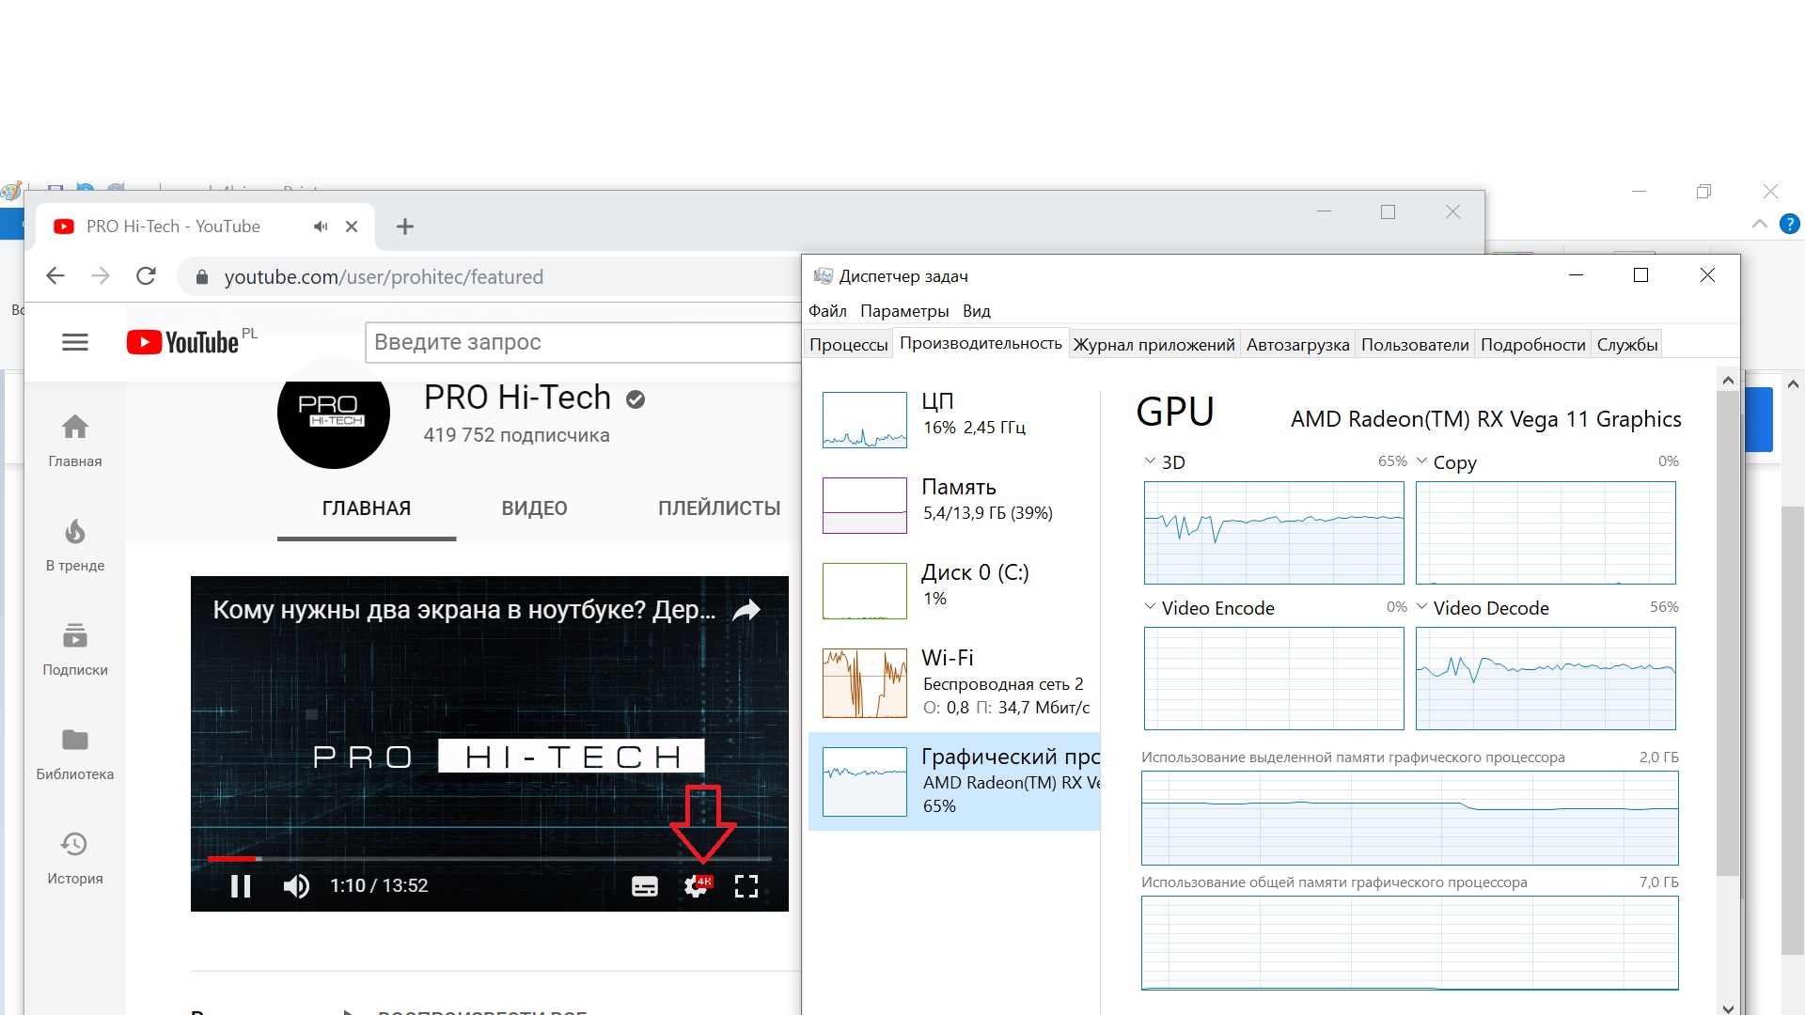Open Trending (В тренде) sidebar icon
The width and height of the screenshot is (1805, 1015).
pyautogui.click(x=75, y=533)
